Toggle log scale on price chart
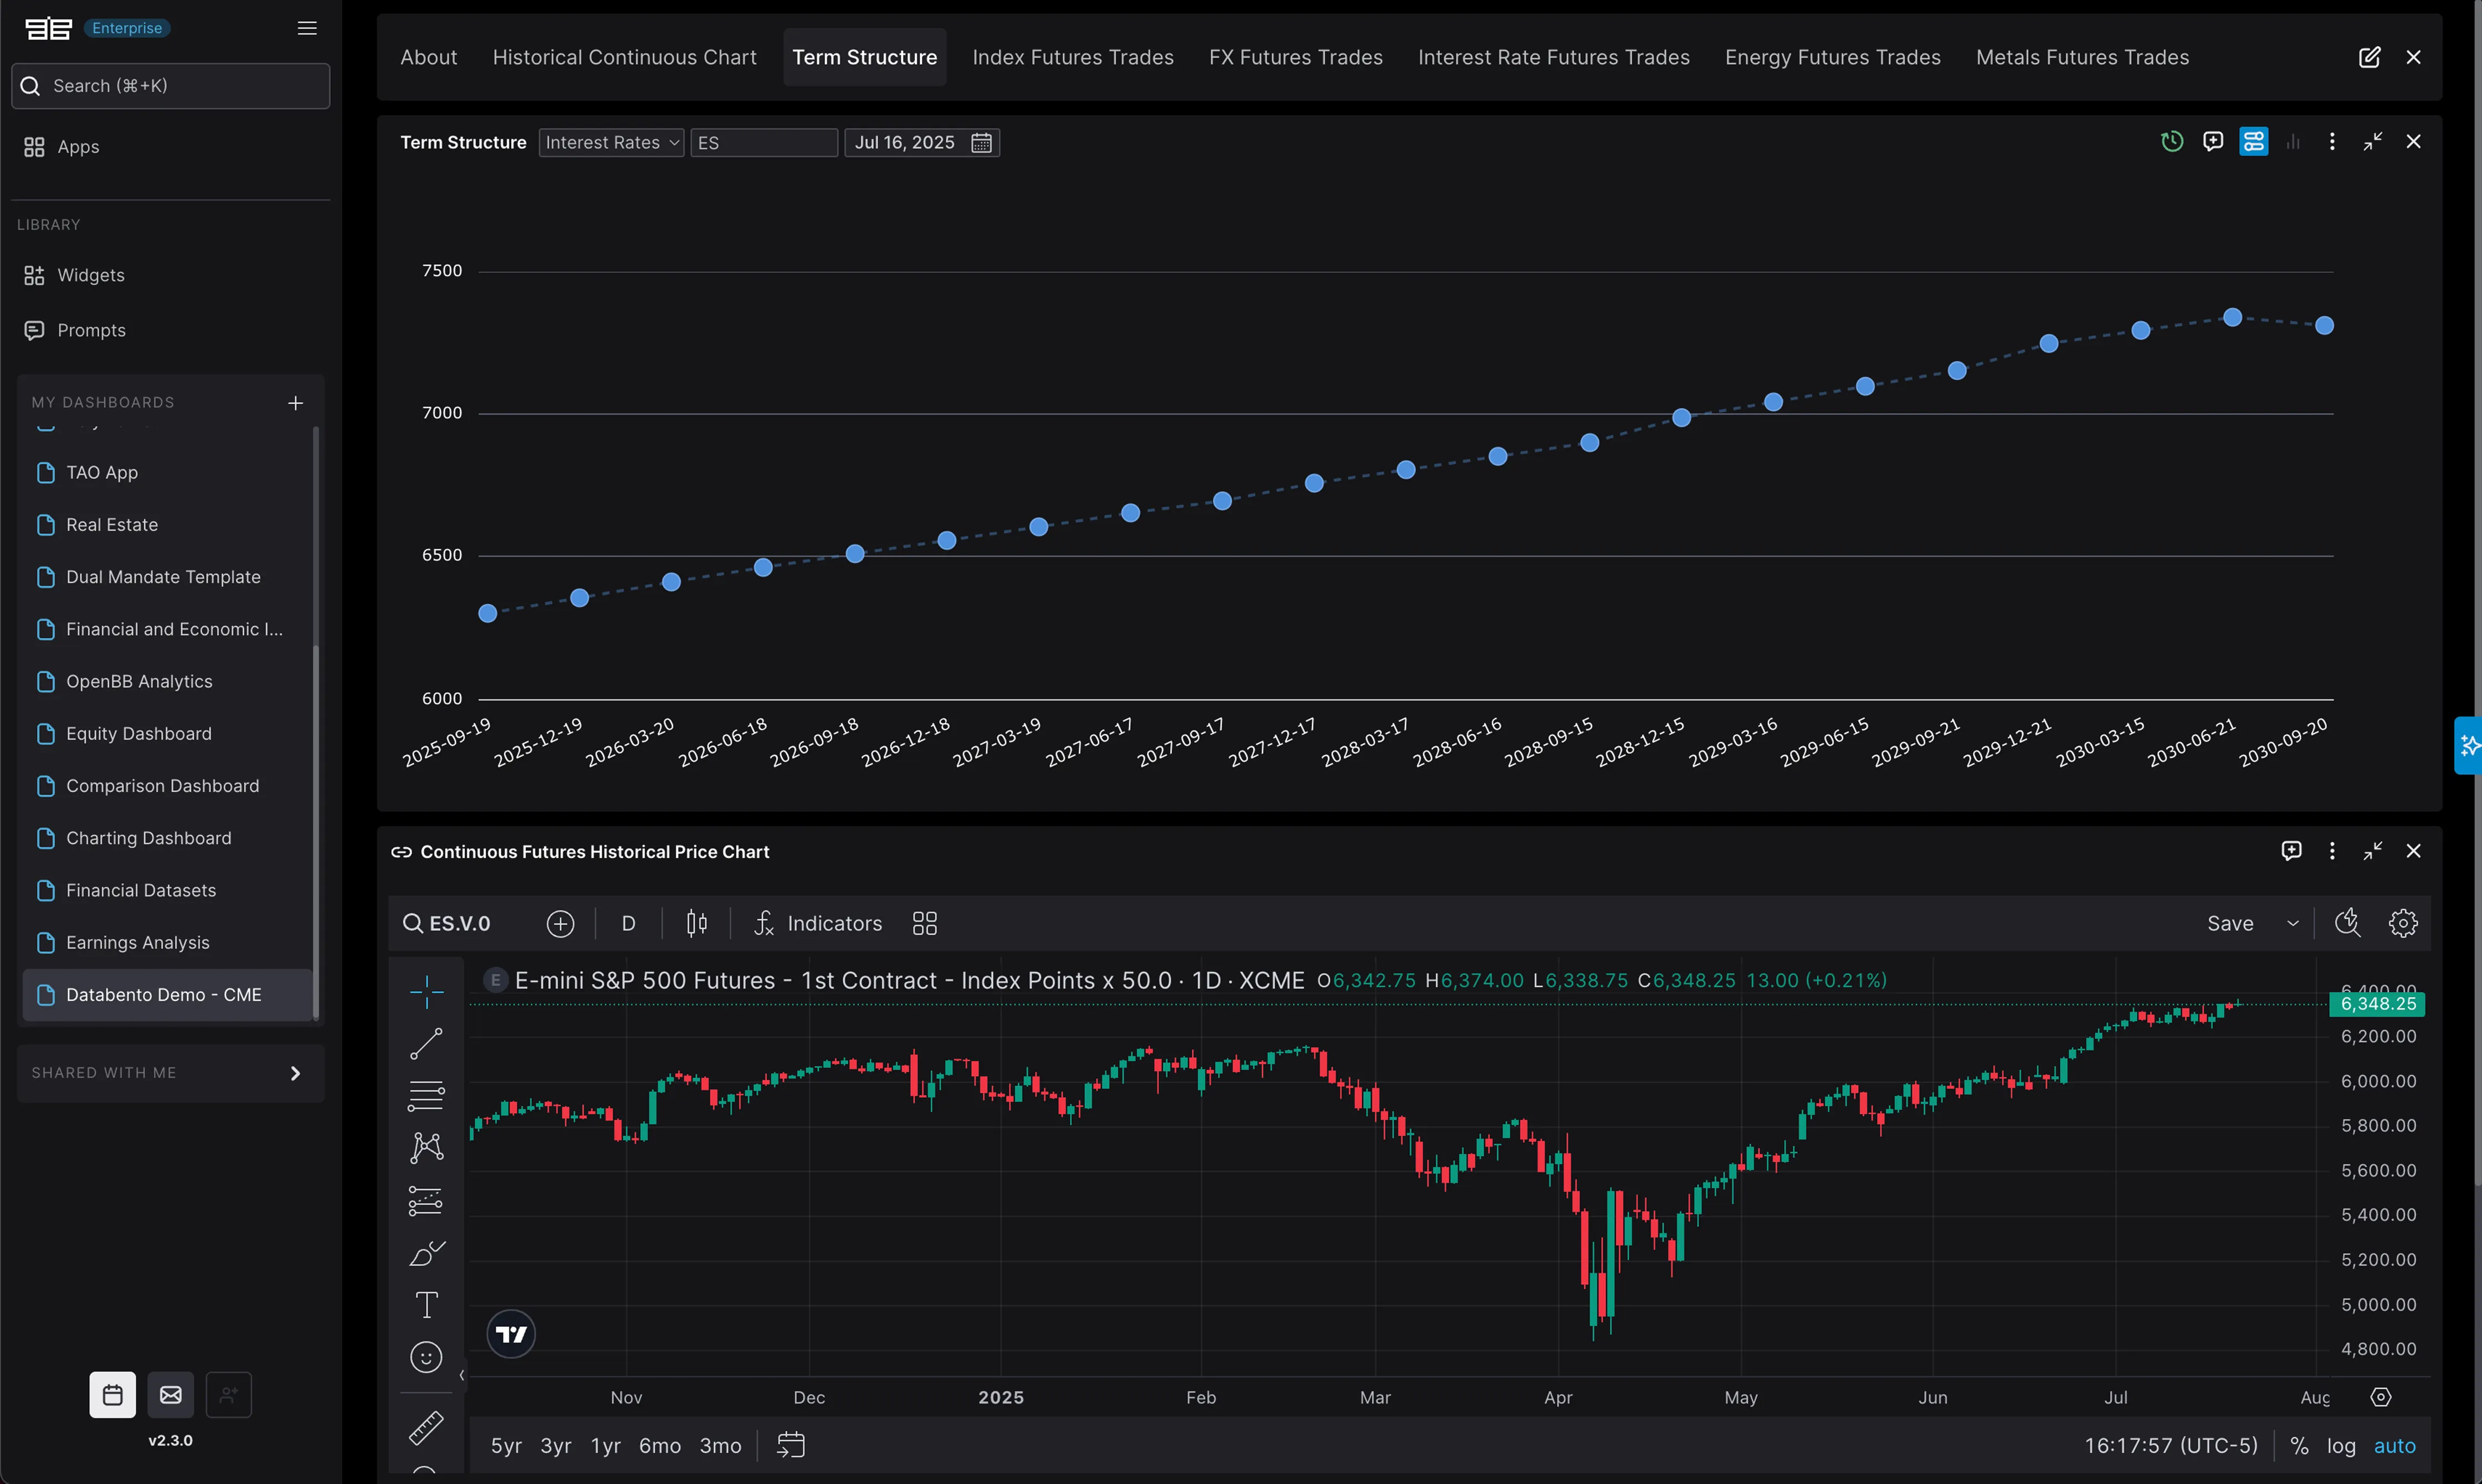 2341,1446
